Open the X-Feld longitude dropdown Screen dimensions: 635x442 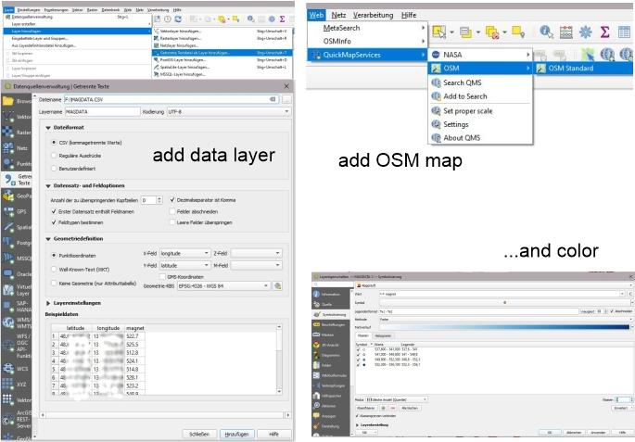click(184, 253)
